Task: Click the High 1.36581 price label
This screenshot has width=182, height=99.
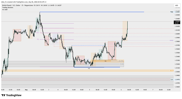Action: pos(175,12)
